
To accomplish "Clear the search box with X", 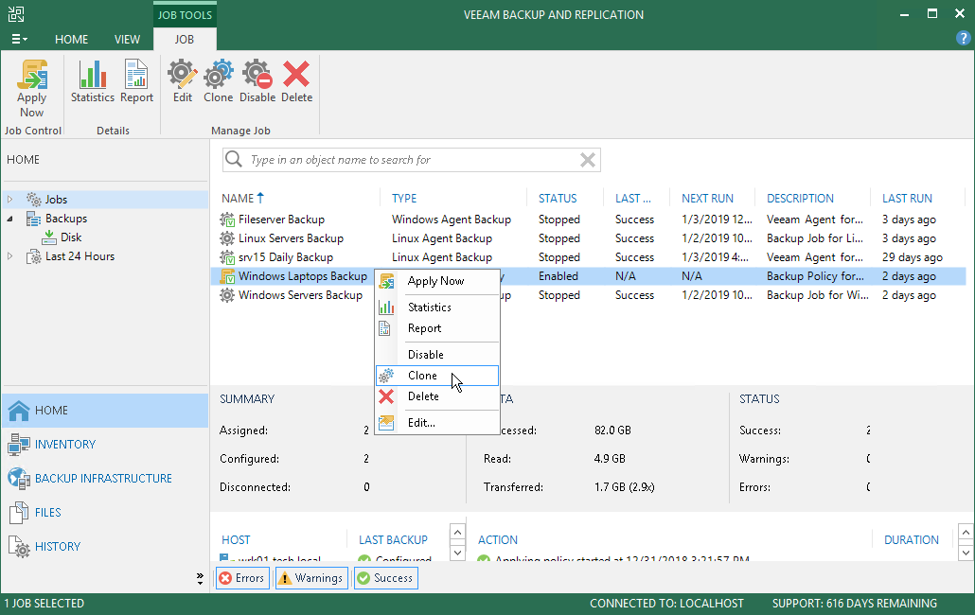I will (588, 160).
